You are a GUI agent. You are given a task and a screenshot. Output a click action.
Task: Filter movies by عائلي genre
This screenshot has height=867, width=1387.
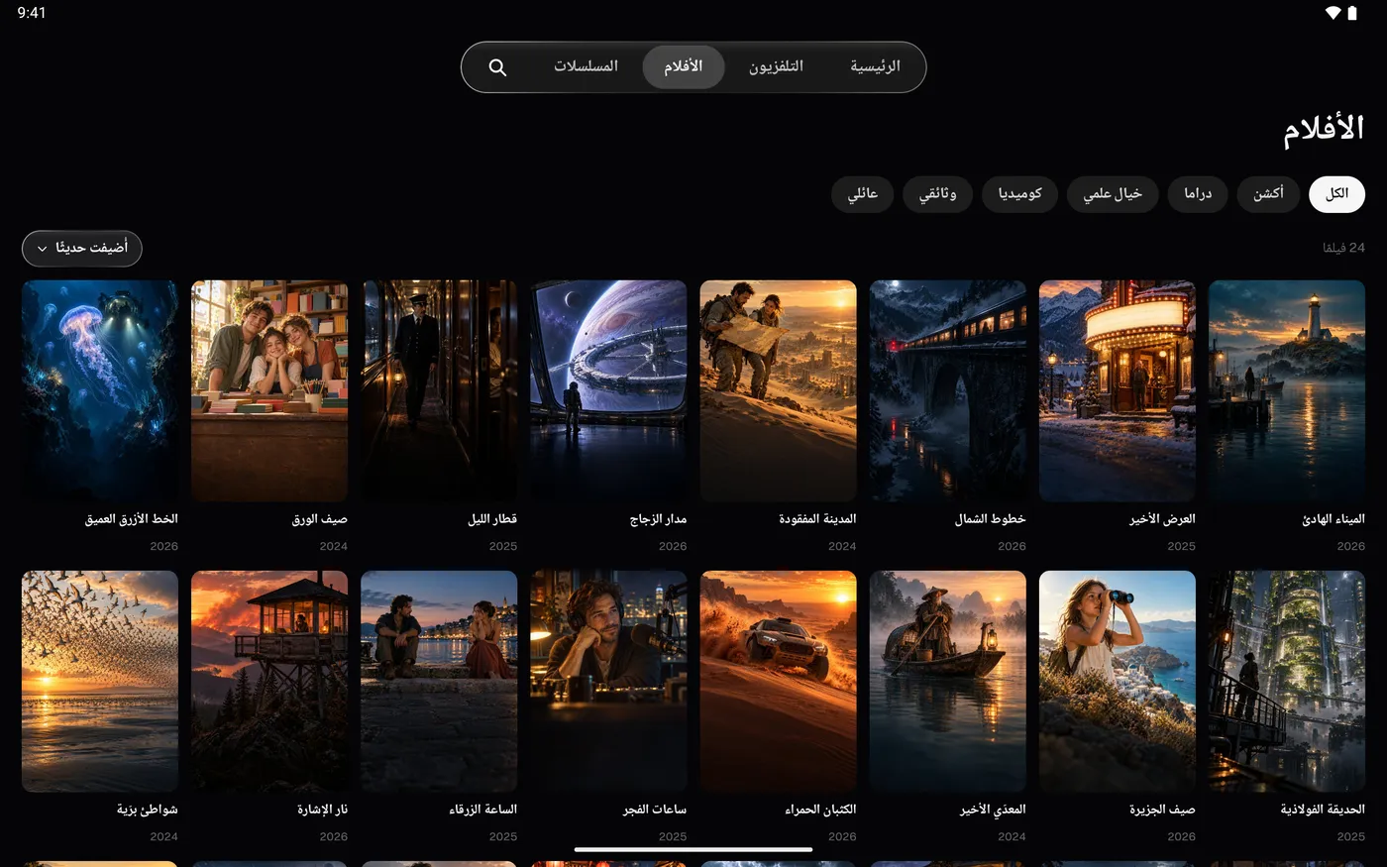click(862, 194)
